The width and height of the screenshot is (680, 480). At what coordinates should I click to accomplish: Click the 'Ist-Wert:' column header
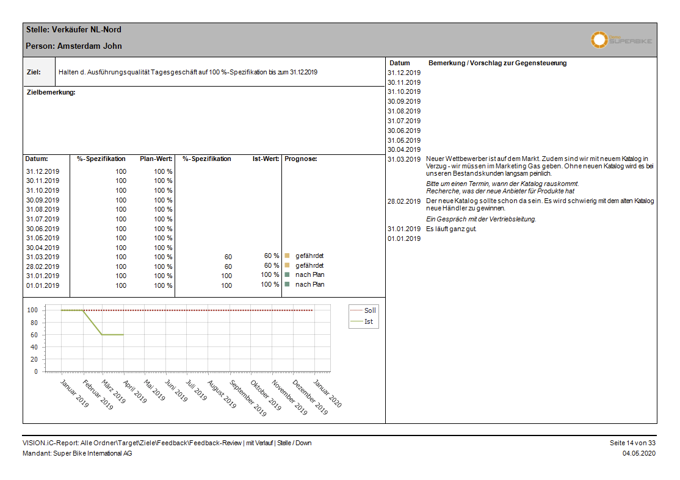pos(266,159)
